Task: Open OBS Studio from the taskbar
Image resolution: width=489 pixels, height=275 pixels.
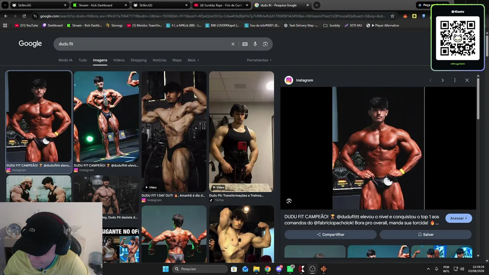Action: coord(313,269)
